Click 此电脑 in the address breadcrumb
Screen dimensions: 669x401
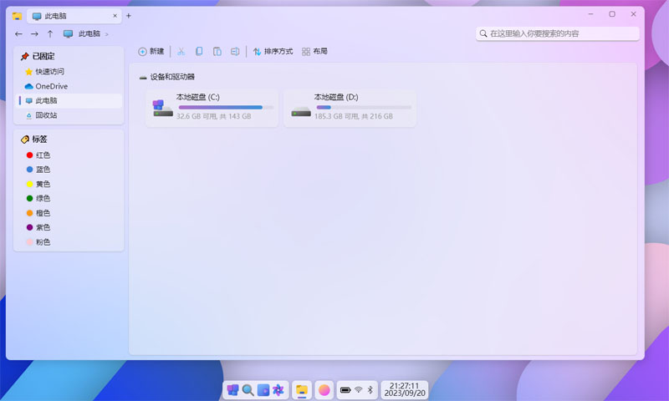point(89,33)
